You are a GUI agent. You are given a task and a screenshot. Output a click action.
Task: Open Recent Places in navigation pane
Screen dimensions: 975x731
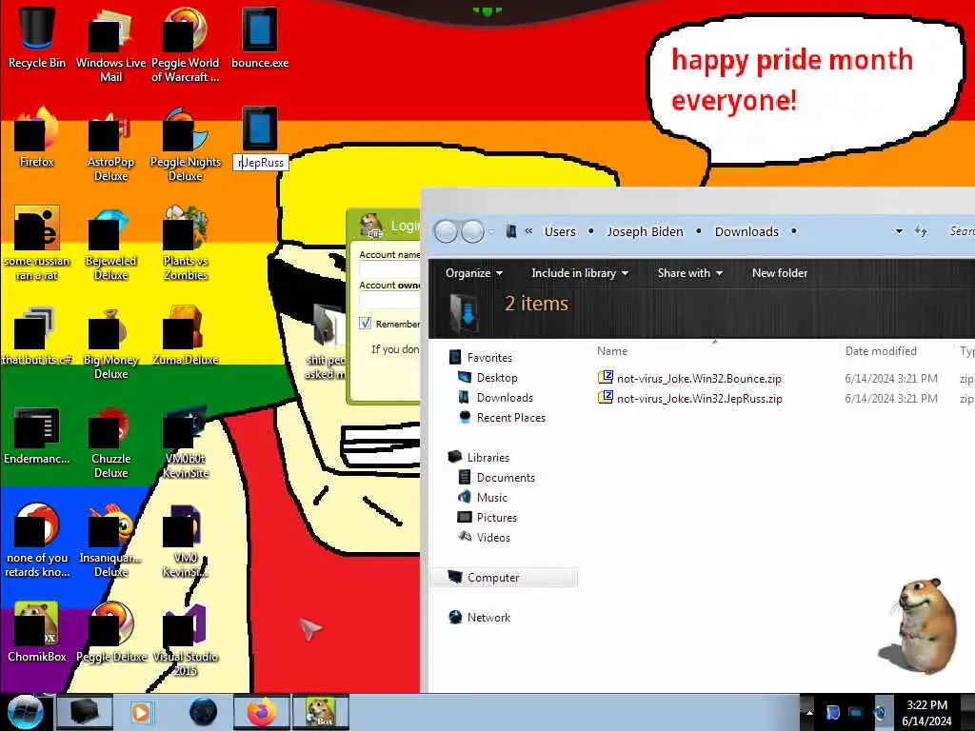502,418
